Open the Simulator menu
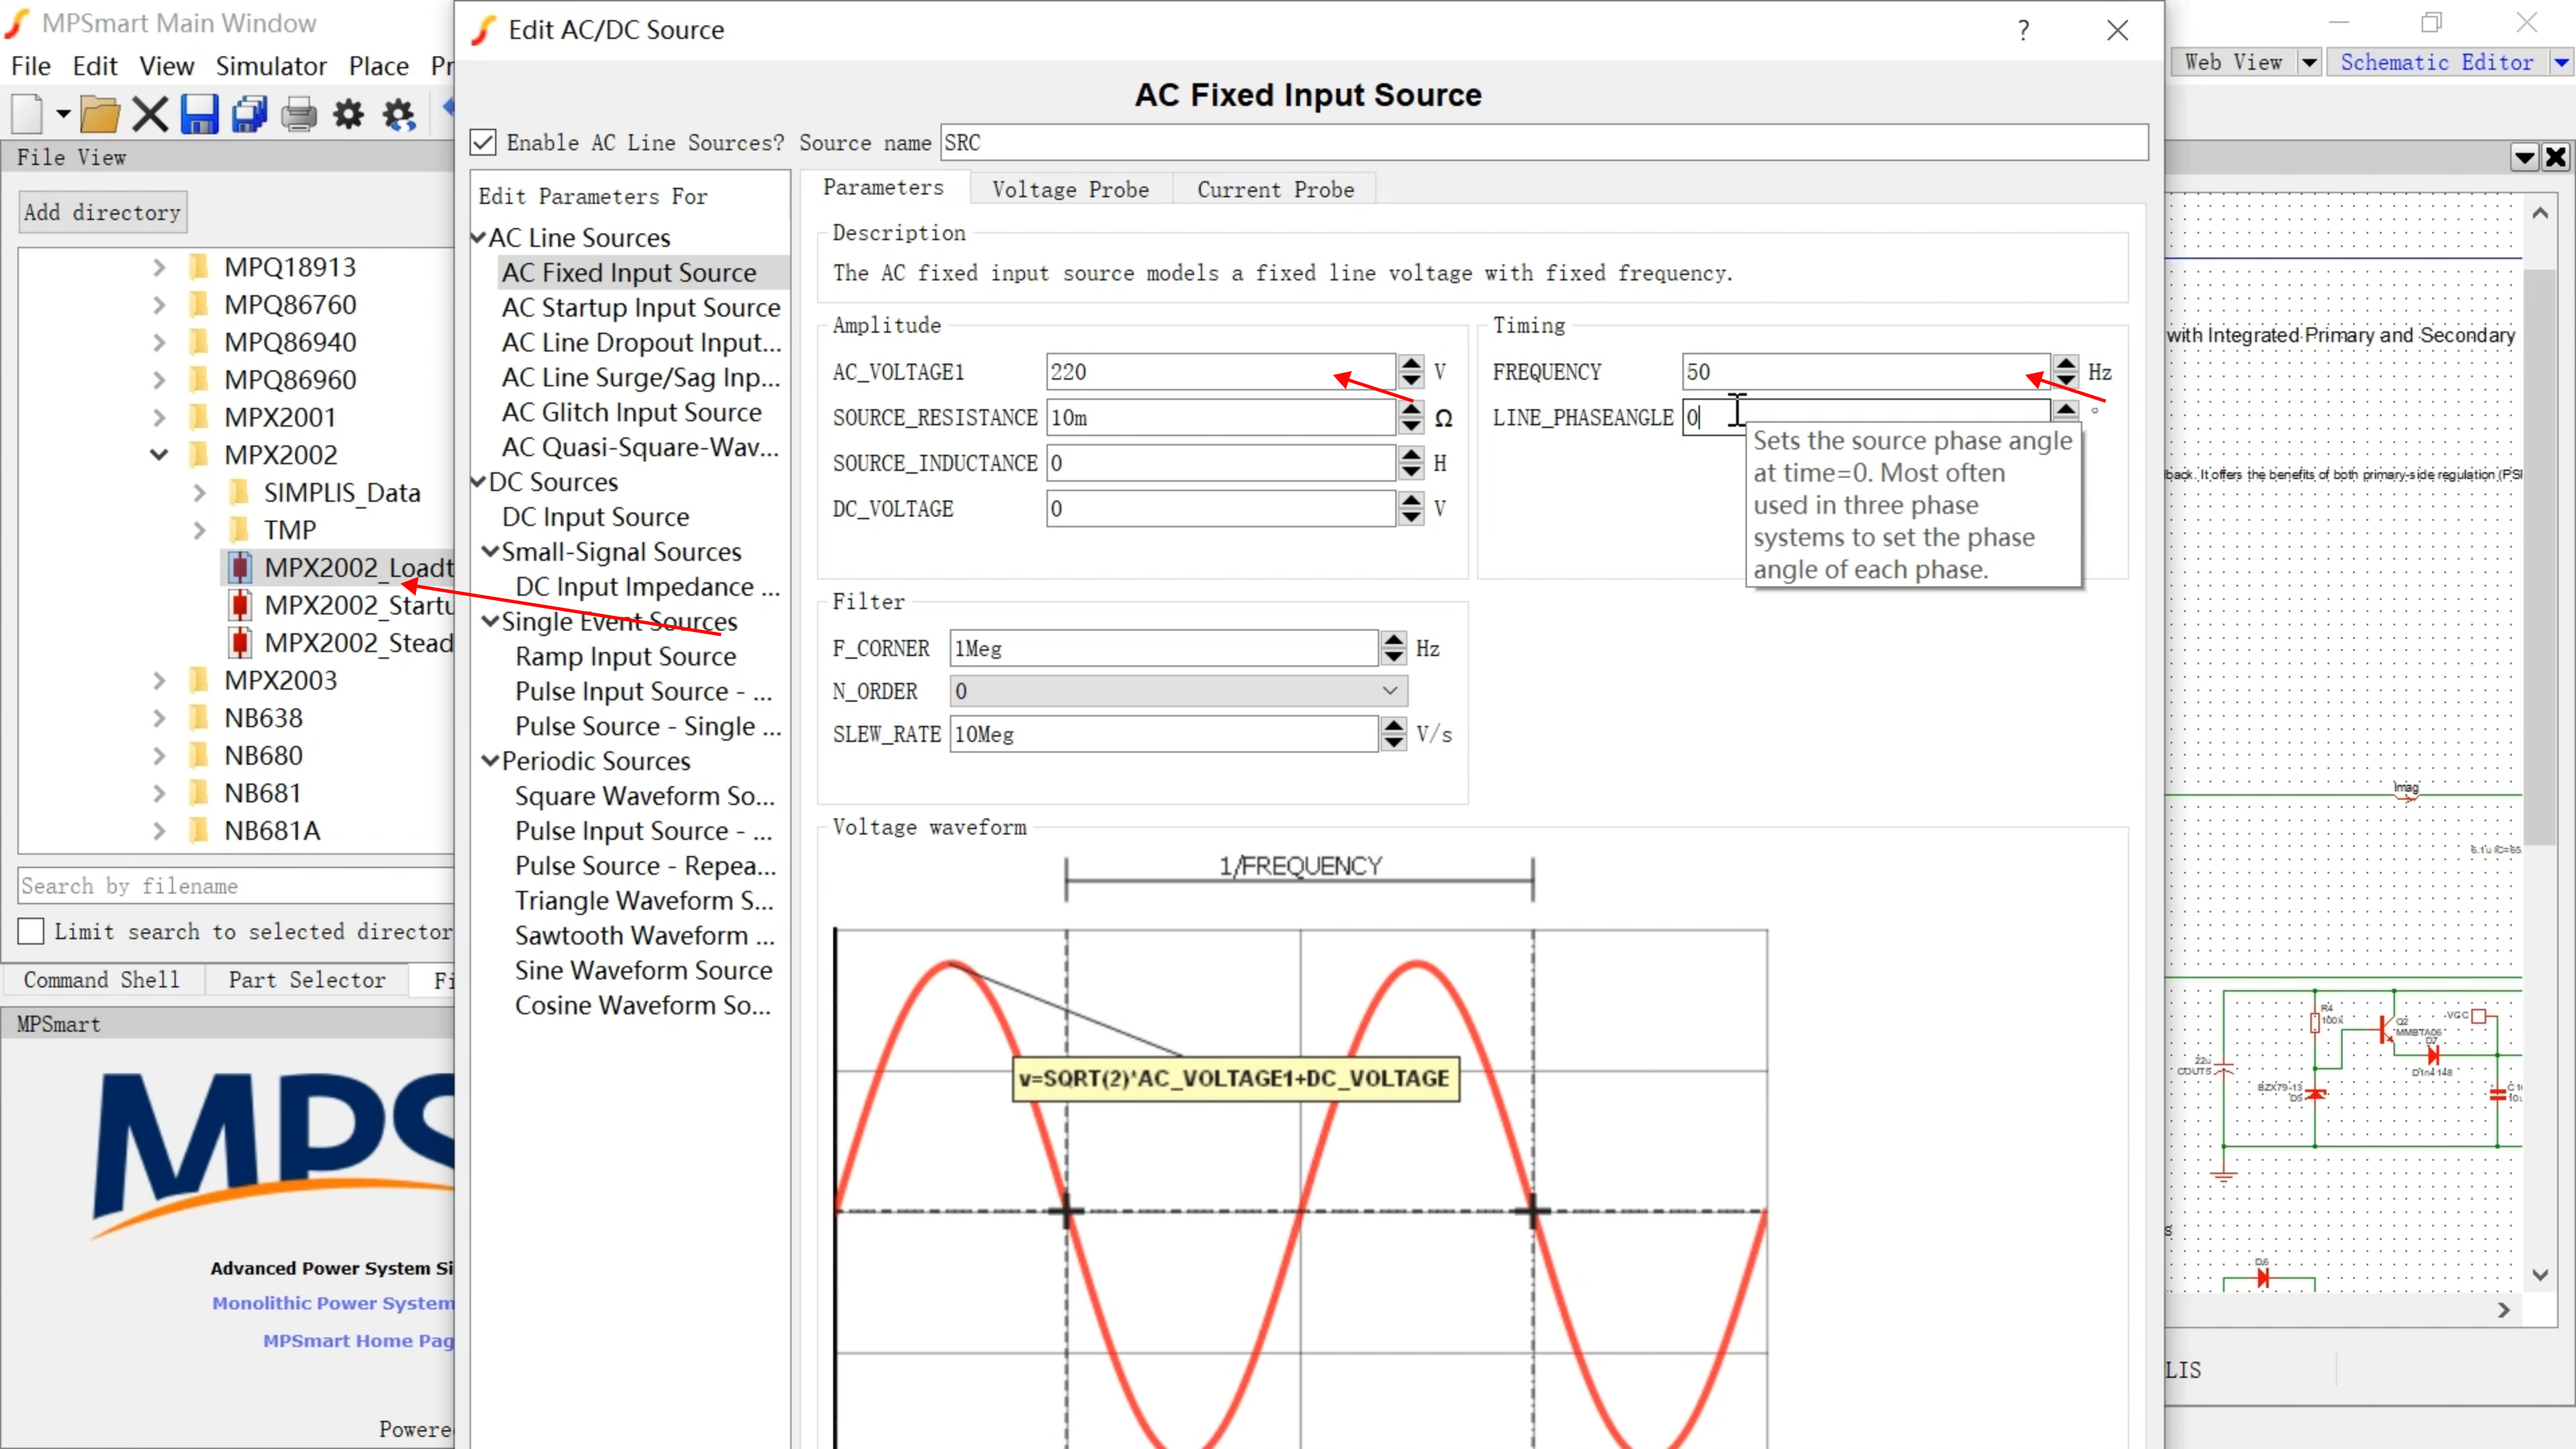This screenshot has height=1449, width=2576. (x=271, y=66)
